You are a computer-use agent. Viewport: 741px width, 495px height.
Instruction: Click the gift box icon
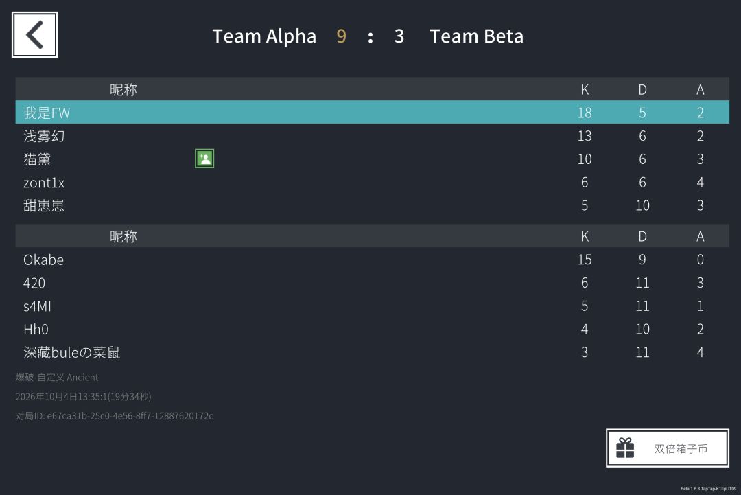(x=625, y=448)
